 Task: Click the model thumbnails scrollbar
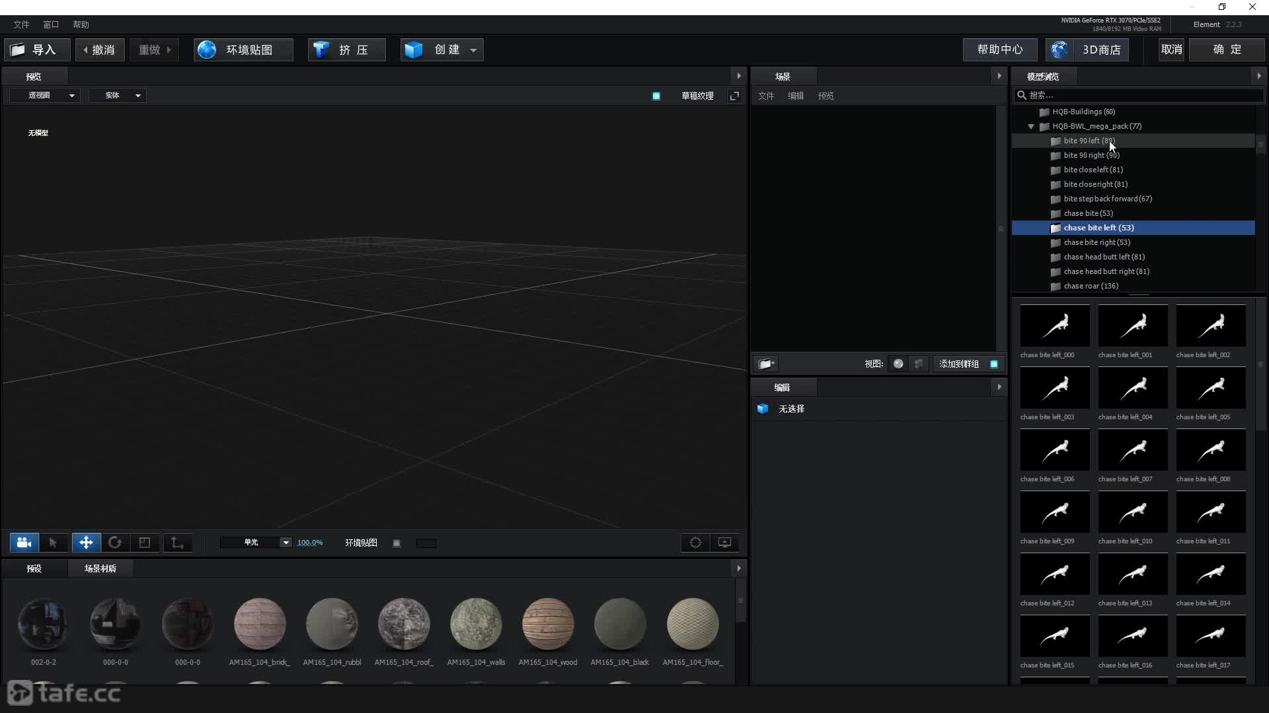click(1260, 364)
